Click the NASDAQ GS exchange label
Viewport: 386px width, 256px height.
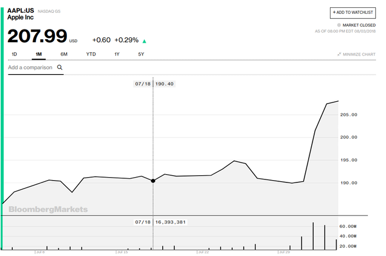point(49,11)
